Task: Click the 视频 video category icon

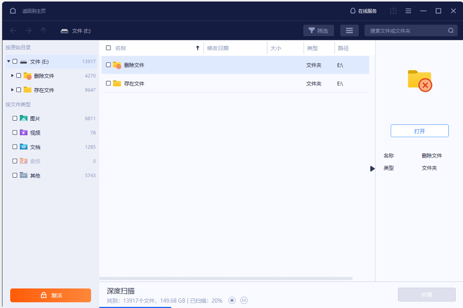Action: [x=23, y=132]
